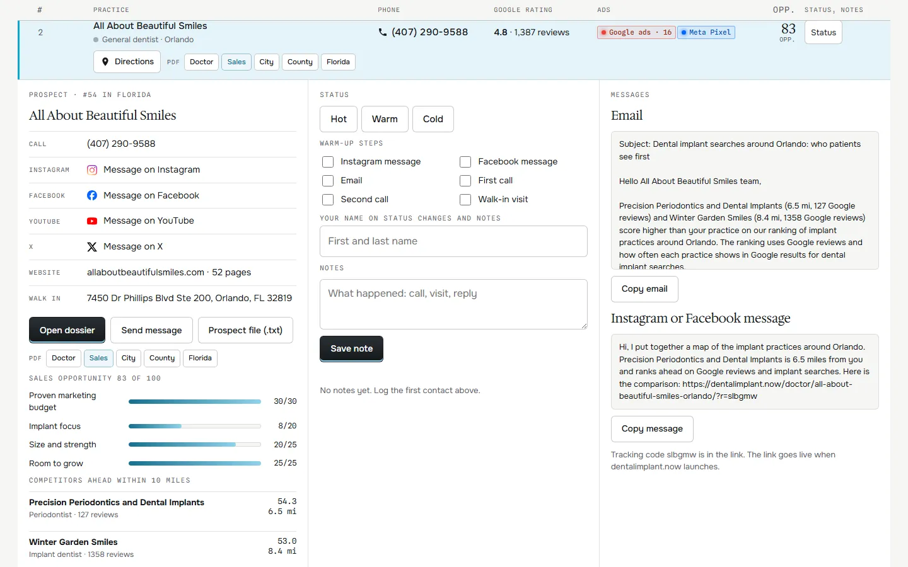Viewport: 908px width, 567px height.
Task: Tick the Second call checkbox
Action: [328, 200]
